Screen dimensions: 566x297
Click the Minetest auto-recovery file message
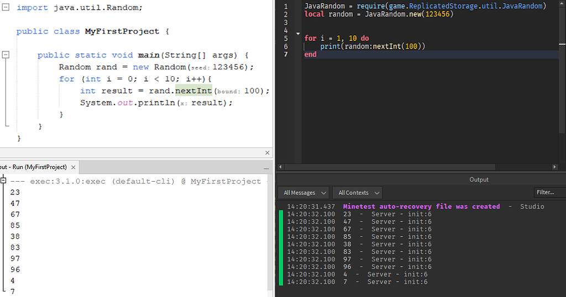(421, 206)
